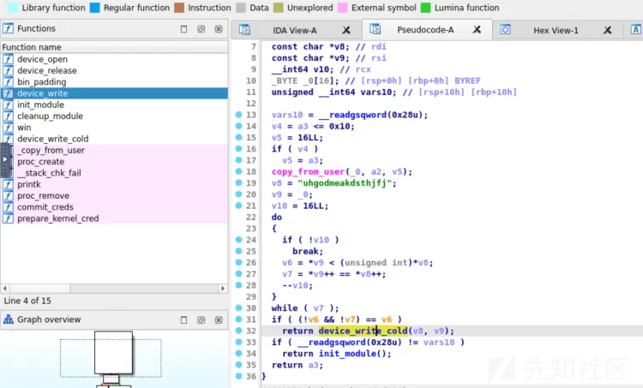Image resolution: width=643 pixels, height=388 pixels.
Task: Select proc_create external symbol
Action: (x=114, y=161)
